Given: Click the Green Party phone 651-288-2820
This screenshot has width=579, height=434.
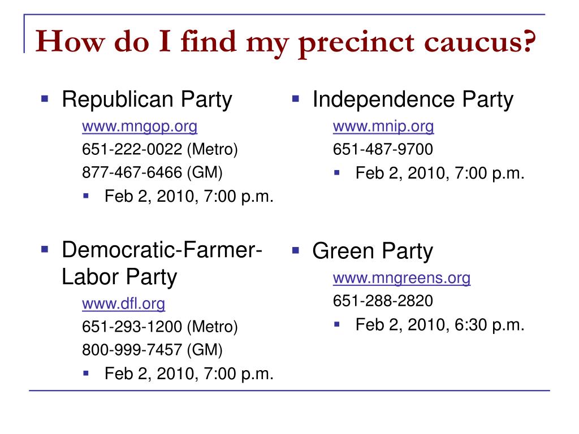Looking at the screenshot, I should click(383, 301).
